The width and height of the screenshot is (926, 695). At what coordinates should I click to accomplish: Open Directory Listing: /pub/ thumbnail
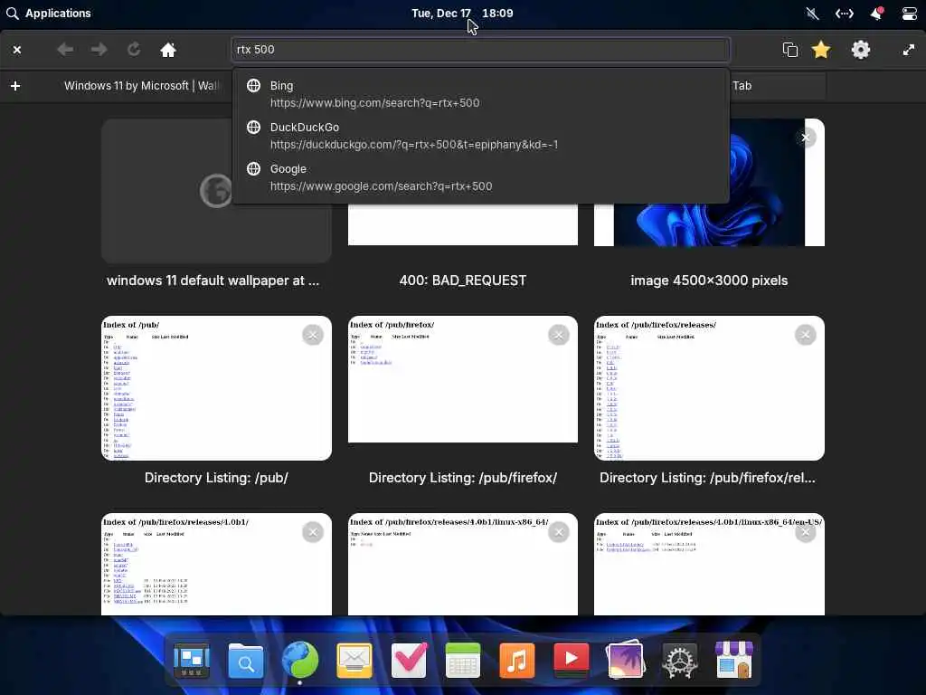click(x=216, y=387)
